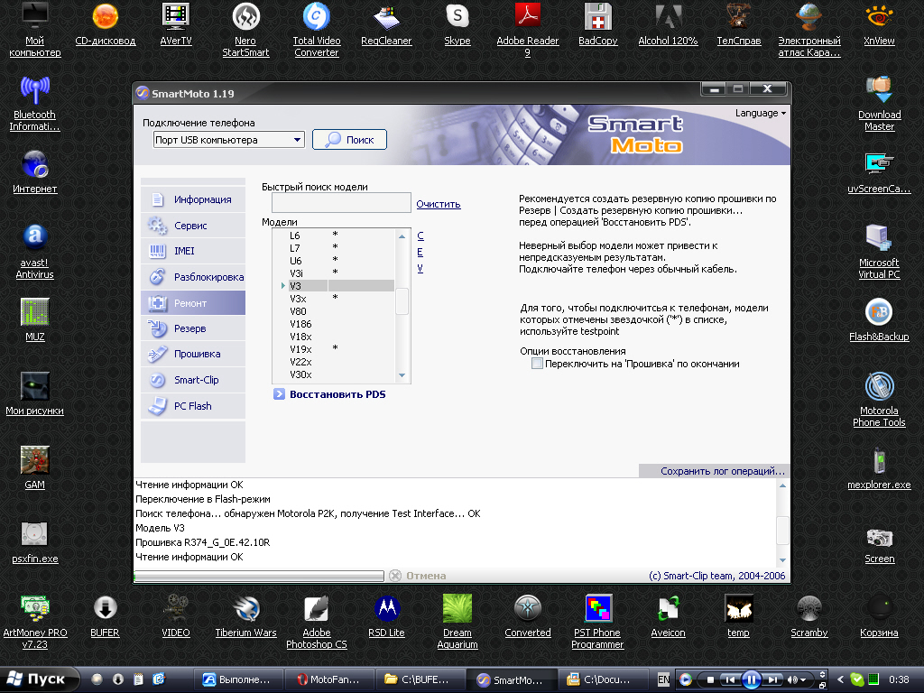Open avast! Antivirus desktop icon
The image size is (924, 693).
click(35, 252)
